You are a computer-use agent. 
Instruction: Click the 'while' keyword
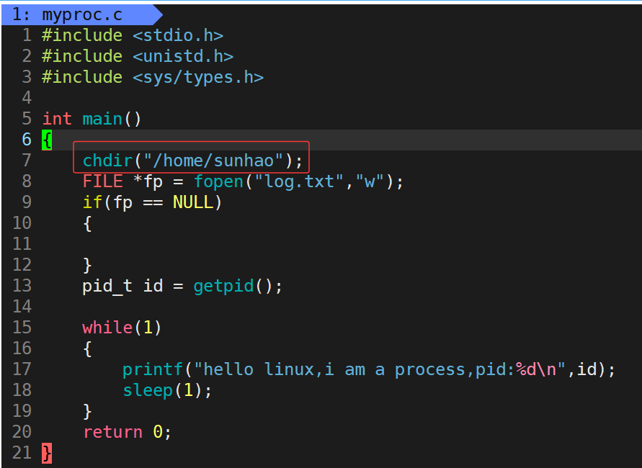107,328
